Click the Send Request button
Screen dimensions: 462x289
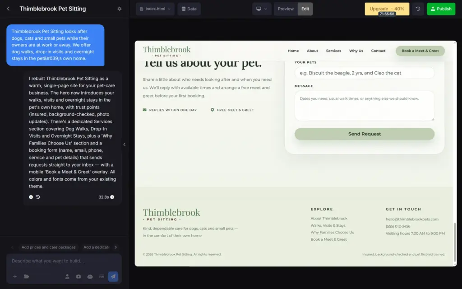(365, 134)
